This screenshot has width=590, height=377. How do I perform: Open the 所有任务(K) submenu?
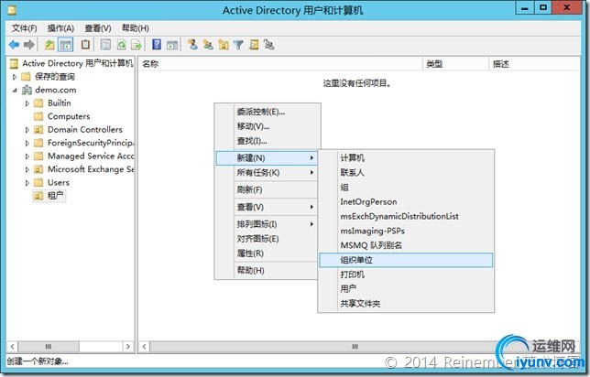(x=267, y=173)
